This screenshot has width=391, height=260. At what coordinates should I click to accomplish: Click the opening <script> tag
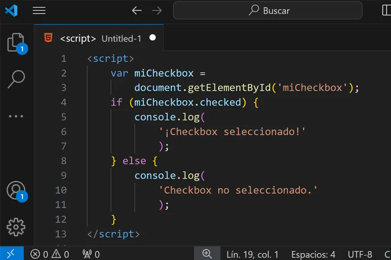pyautogui.click(x=110, y=59)
